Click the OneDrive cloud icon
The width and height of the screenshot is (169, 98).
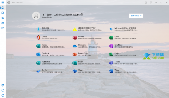coord(74,46)
